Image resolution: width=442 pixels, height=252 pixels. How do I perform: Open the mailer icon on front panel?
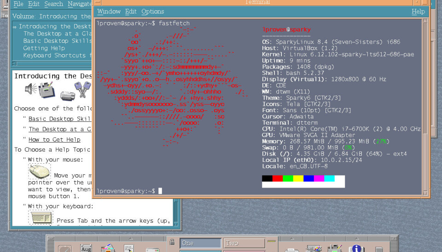pos(152,250)
